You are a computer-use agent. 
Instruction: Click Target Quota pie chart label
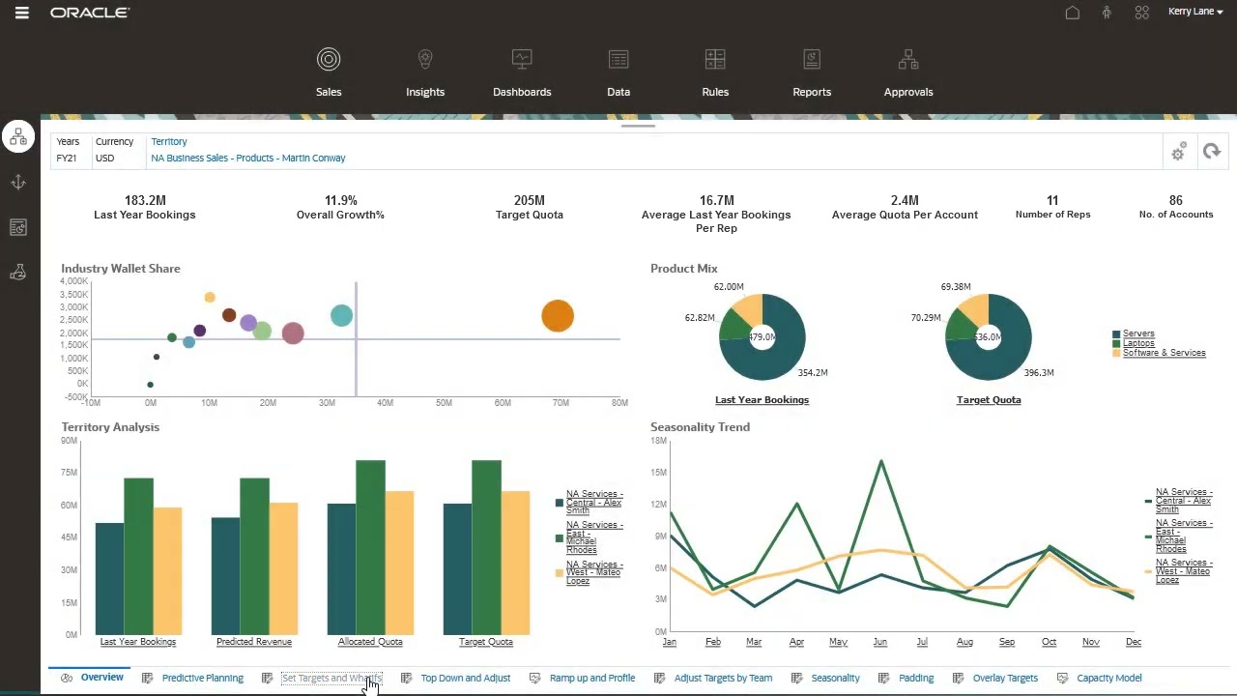pos(989,399)
